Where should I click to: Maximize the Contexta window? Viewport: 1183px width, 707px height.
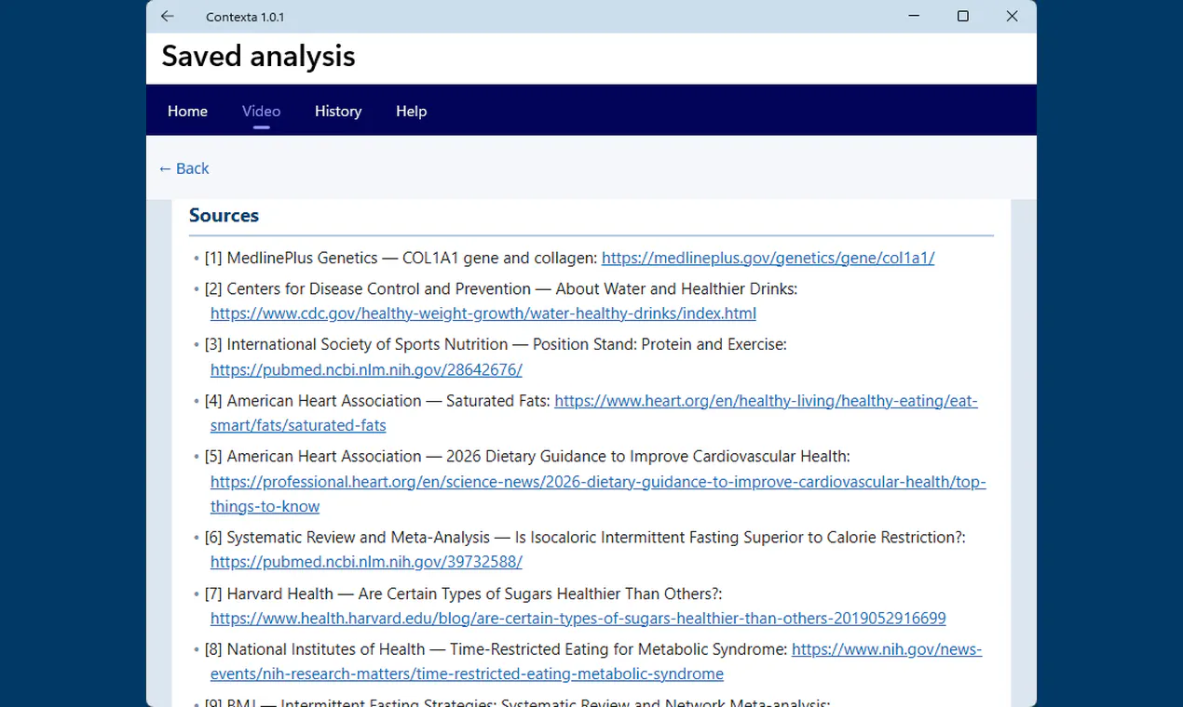(x=963, y=17)
